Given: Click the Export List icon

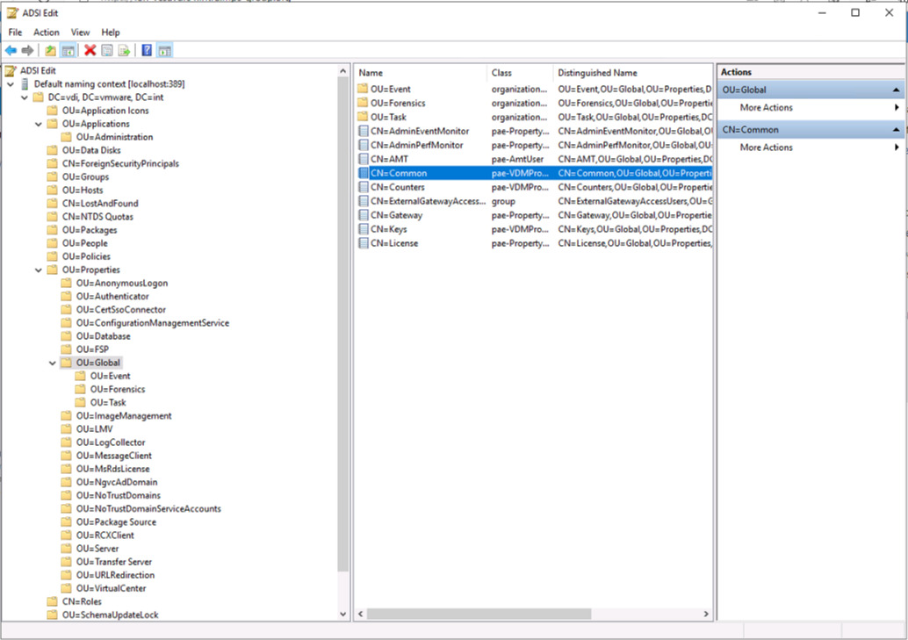Looking at the screenshot, I should [124, 50].
